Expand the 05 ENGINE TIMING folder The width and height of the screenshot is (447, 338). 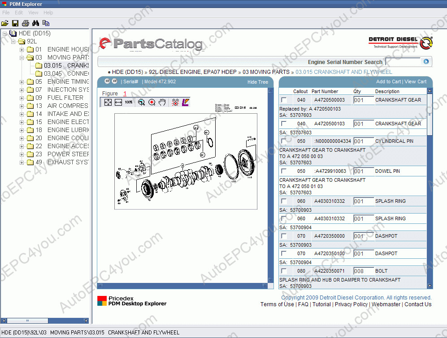pos(22,82)
